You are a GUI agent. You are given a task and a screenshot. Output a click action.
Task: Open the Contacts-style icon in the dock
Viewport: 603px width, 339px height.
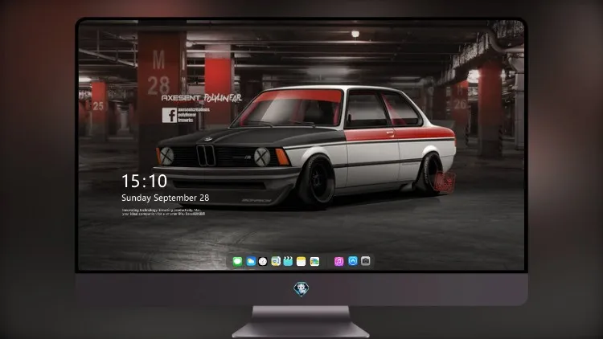(x=276, y=262)
